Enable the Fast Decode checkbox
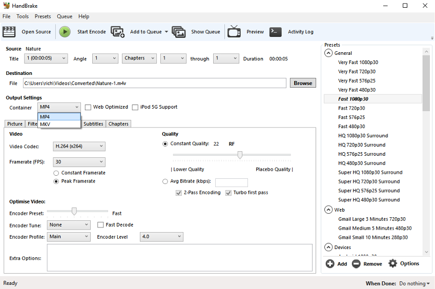The image size is (435, 289). pyautogui.click(x=100, y=225)
